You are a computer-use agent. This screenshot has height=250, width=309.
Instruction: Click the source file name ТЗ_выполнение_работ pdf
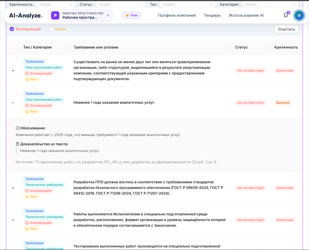tap(119, 162)
